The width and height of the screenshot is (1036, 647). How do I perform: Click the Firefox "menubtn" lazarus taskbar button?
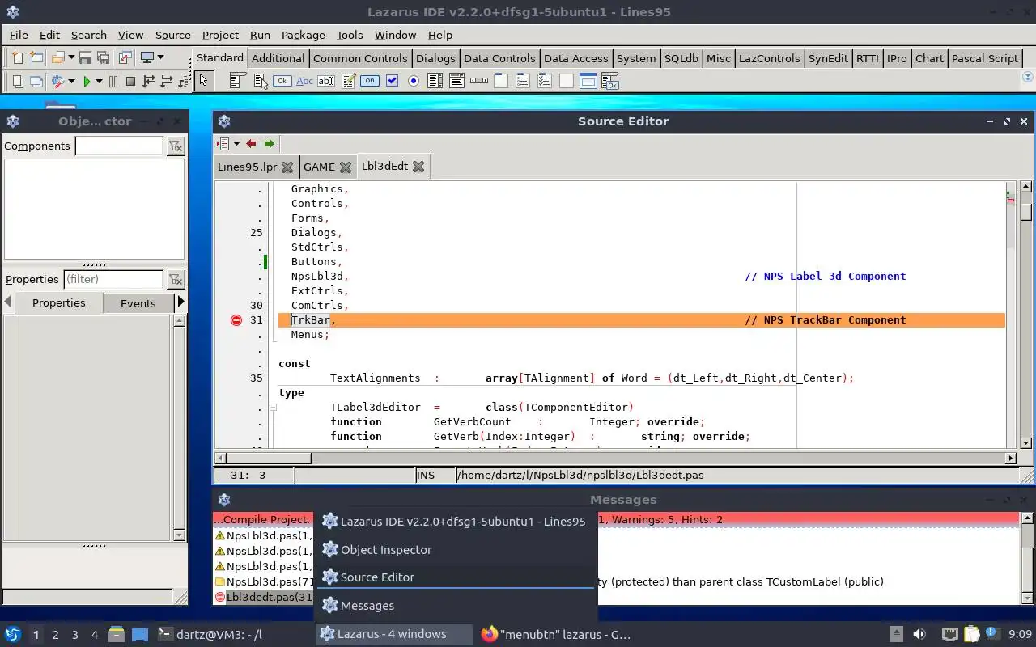tap(555, 634)
